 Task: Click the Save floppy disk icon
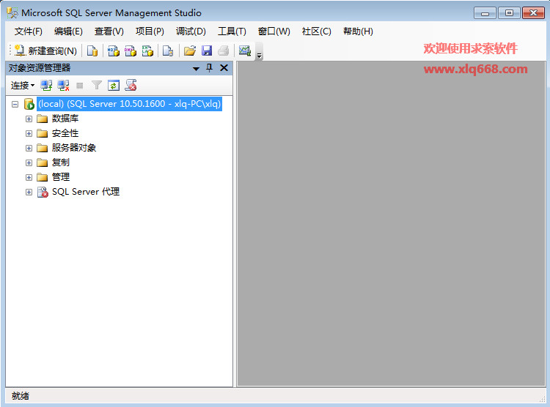tap(207, 51)
